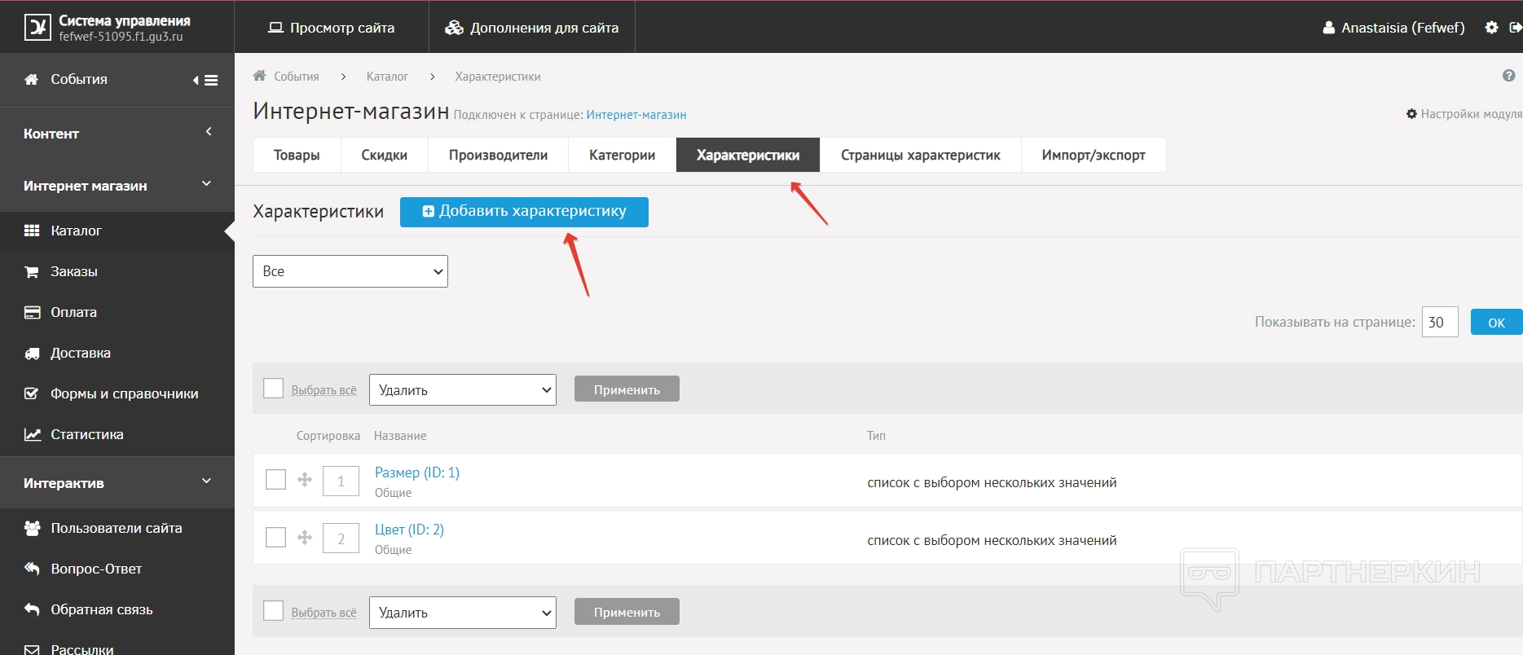Check the checkbox for Цвет characteristic

coord(276,538)
